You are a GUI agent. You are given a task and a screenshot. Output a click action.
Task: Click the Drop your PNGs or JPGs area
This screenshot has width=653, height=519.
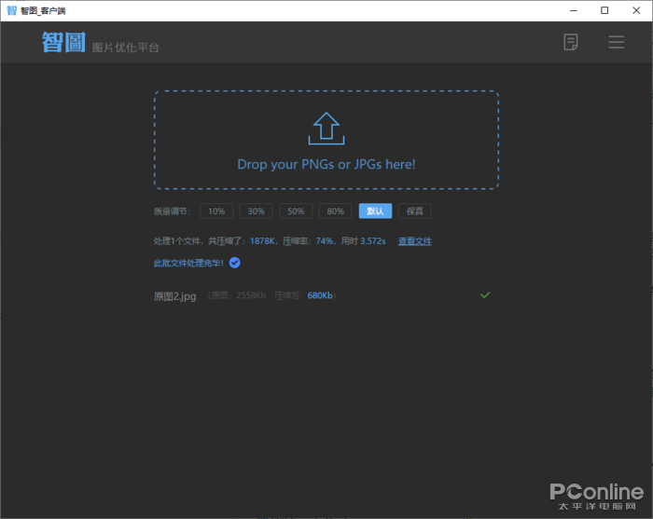coord(326,140)
